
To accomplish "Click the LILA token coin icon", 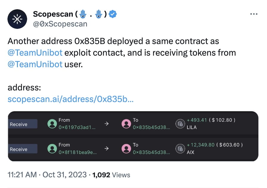I will click(180, 123).
